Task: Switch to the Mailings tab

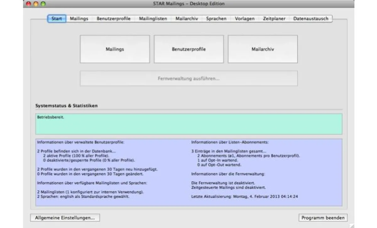Action: pyautogui.click(x=79, y=19)
